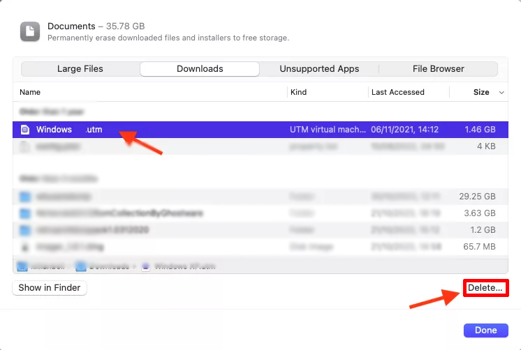Open the File Browser tab
The image size is (521, 350).
pyautogui.click(x=439, y=68)
